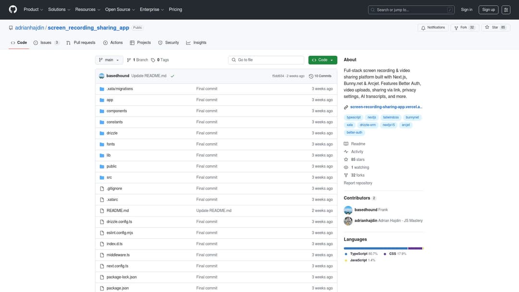Open the drizzle.config.ts file
This screenshot has width=519, height=292.
[119, 221]
